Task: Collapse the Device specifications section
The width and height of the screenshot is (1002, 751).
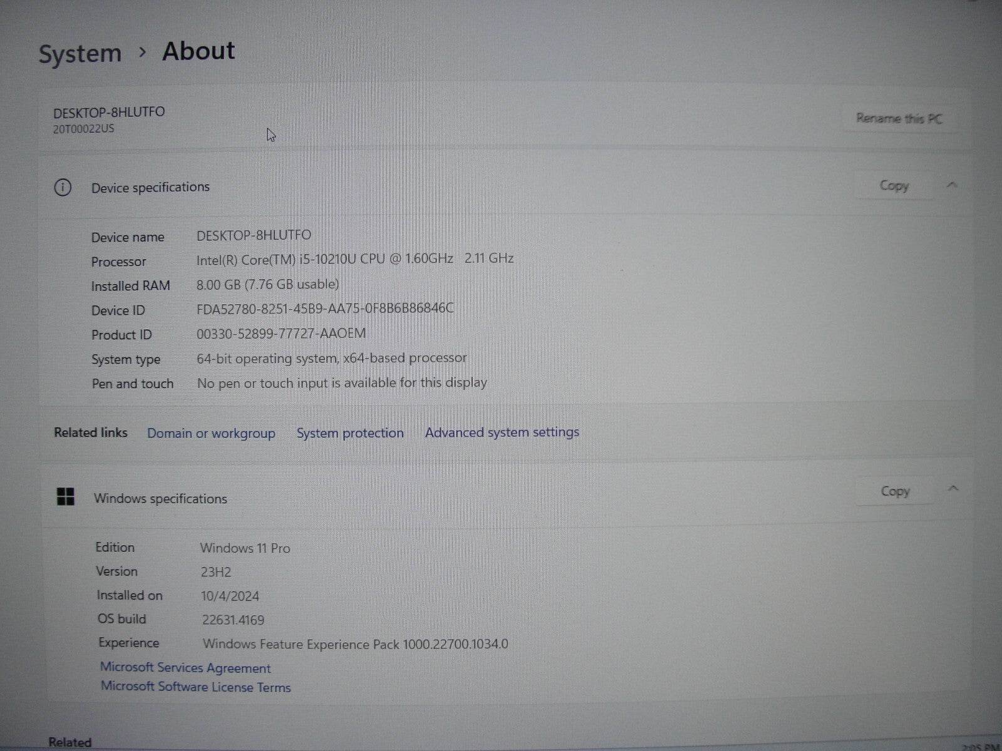Action: pyautogui.click(x=953, y=185)
